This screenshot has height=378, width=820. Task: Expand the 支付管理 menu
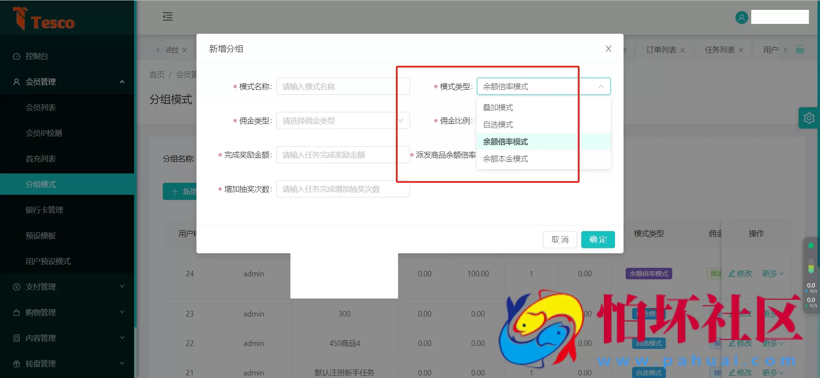pyautogui.click(x=67, y=287)
